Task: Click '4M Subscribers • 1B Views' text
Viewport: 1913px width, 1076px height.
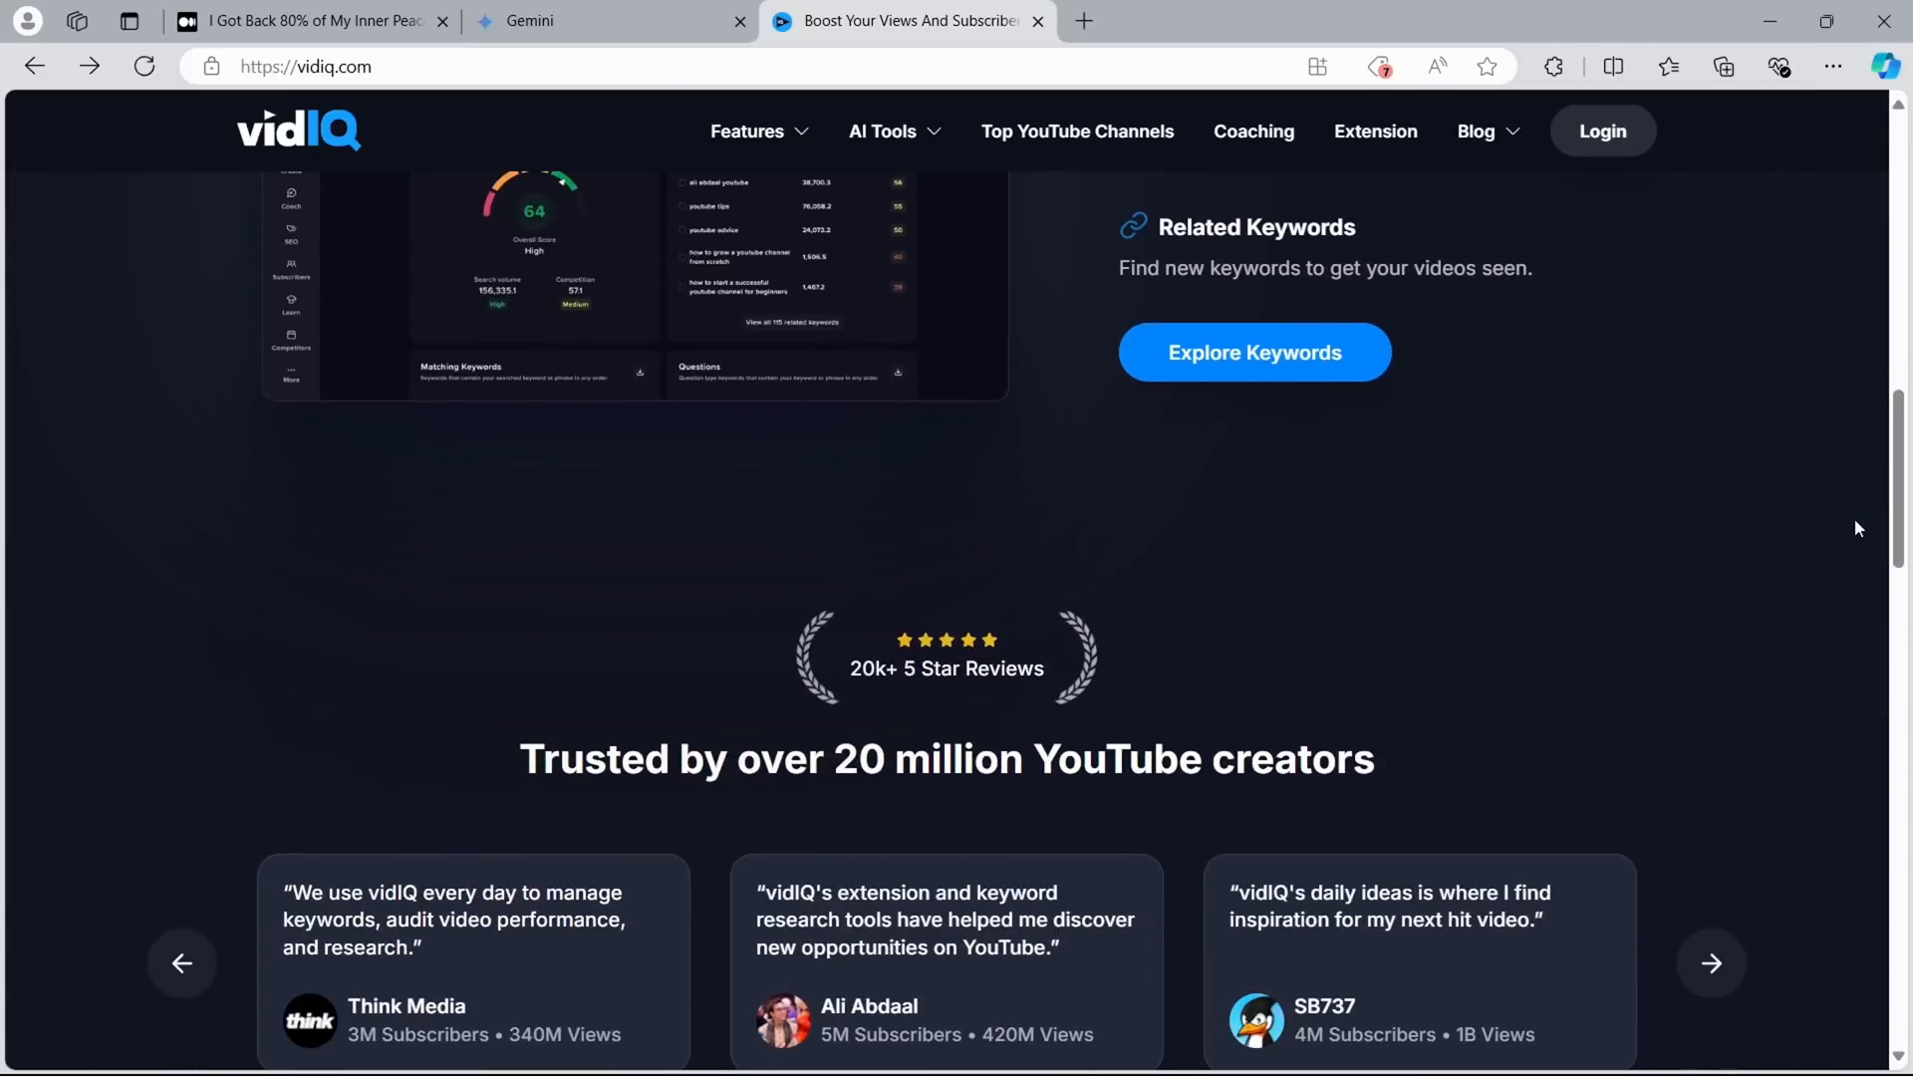Action: [x=1414, y=1035]
